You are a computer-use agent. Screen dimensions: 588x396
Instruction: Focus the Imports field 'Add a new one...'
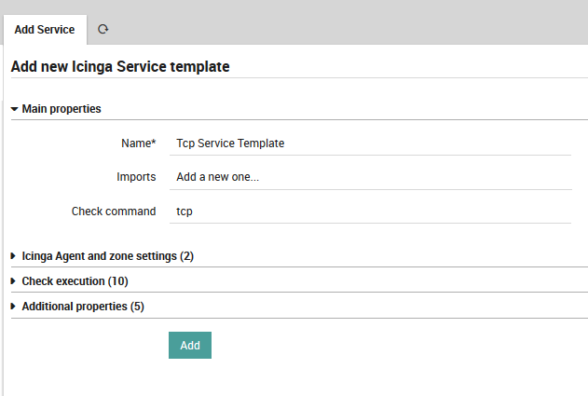371,177
